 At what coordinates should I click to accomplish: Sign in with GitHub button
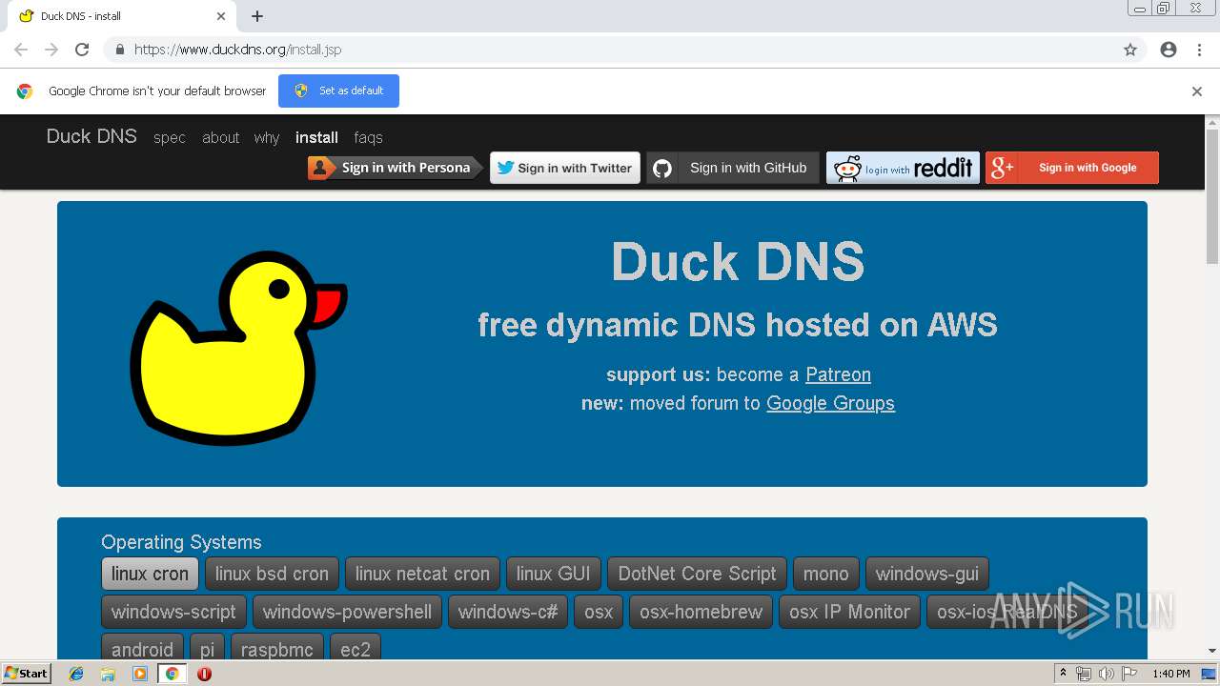click(x=732, y=168)
